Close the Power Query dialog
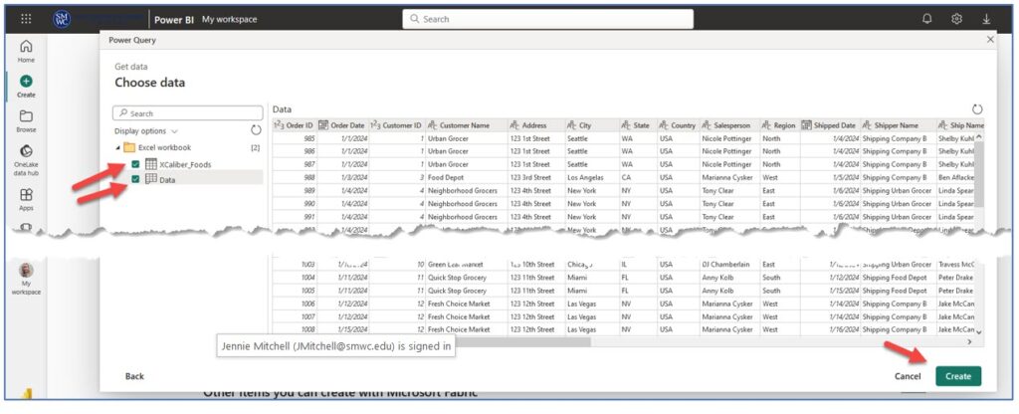 990,40
